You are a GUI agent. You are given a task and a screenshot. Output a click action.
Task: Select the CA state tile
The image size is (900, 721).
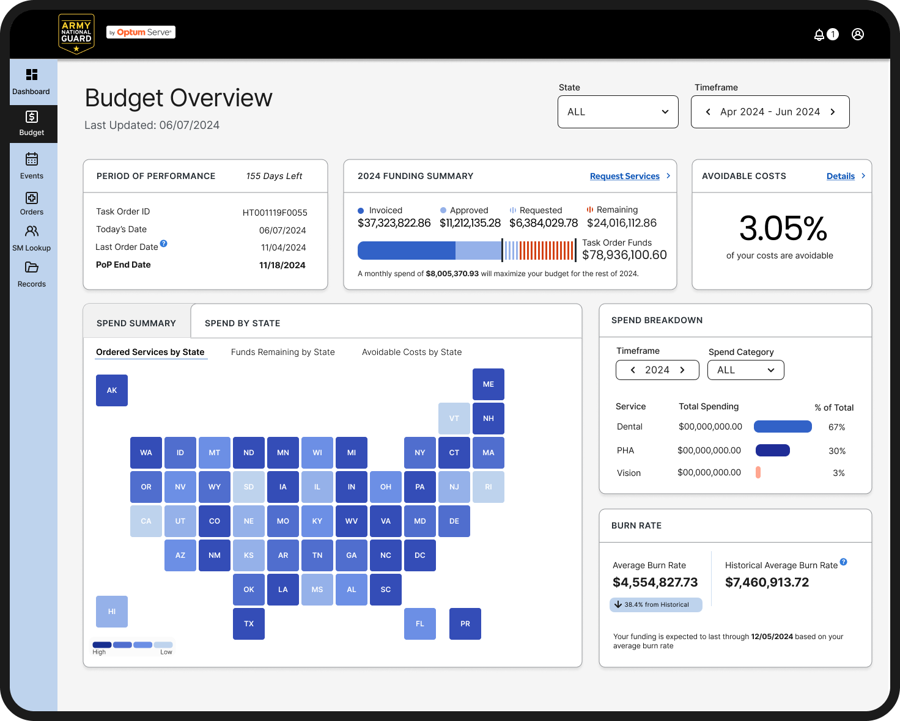(x=146, y=521)
